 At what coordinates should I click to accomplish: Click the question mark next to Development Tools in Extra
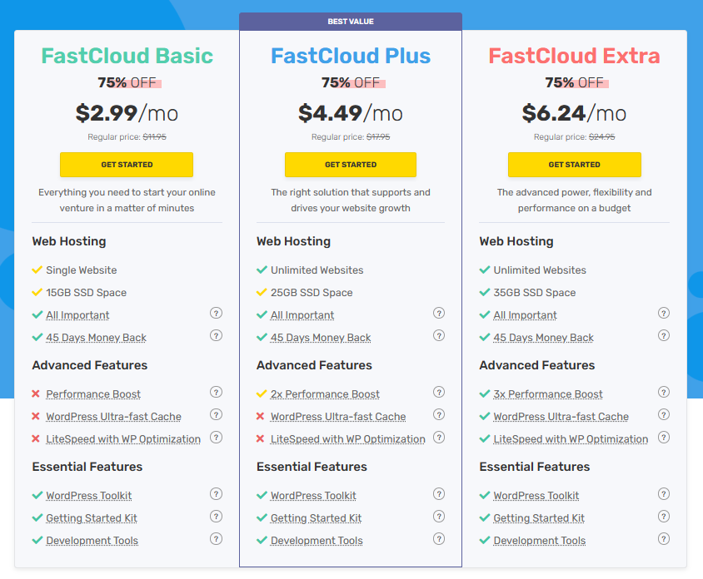[664, 538]
